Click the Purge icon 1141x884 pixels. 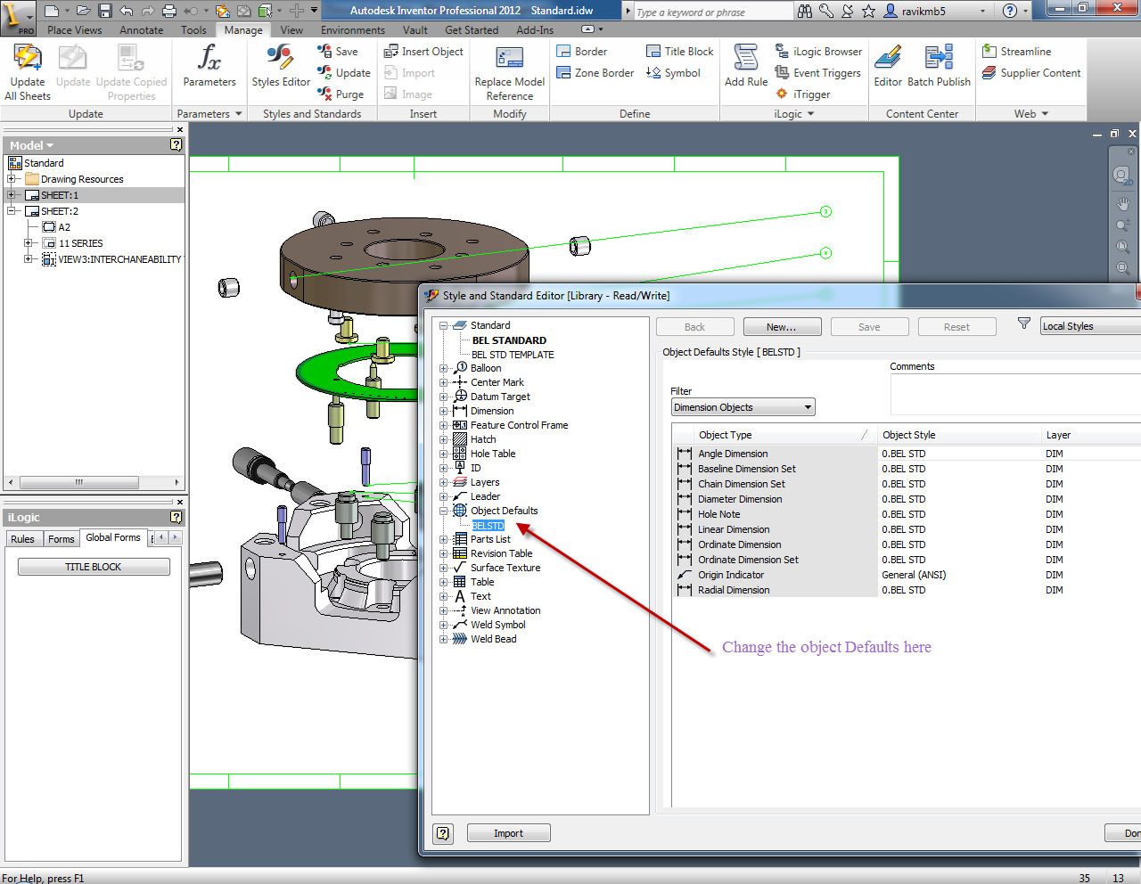342,94
